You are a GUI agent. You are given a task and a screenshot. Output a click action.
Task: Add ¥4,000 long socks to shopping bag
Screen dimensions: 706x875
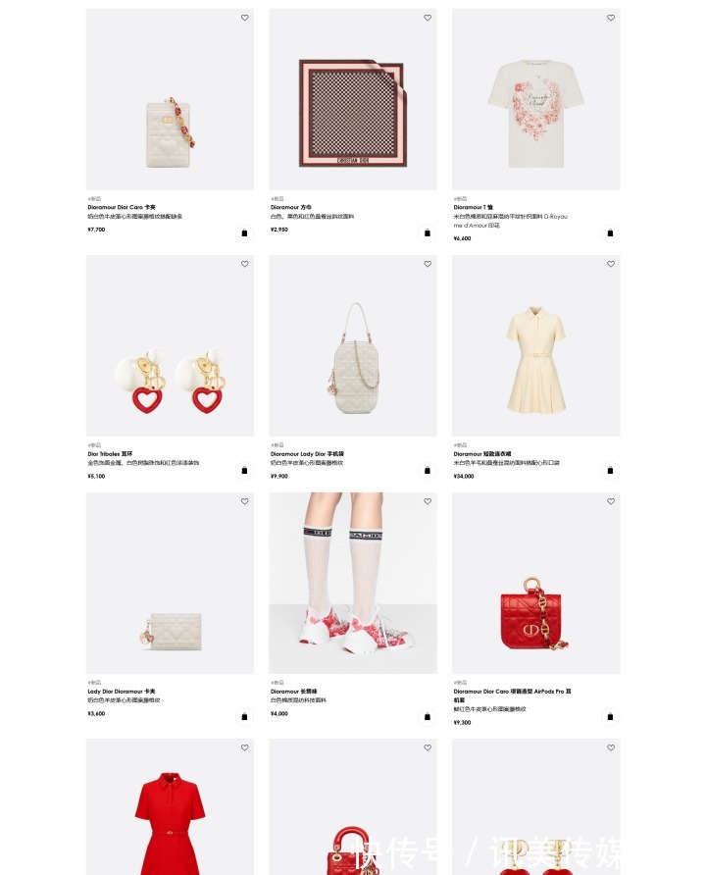(x=428, y=717)
